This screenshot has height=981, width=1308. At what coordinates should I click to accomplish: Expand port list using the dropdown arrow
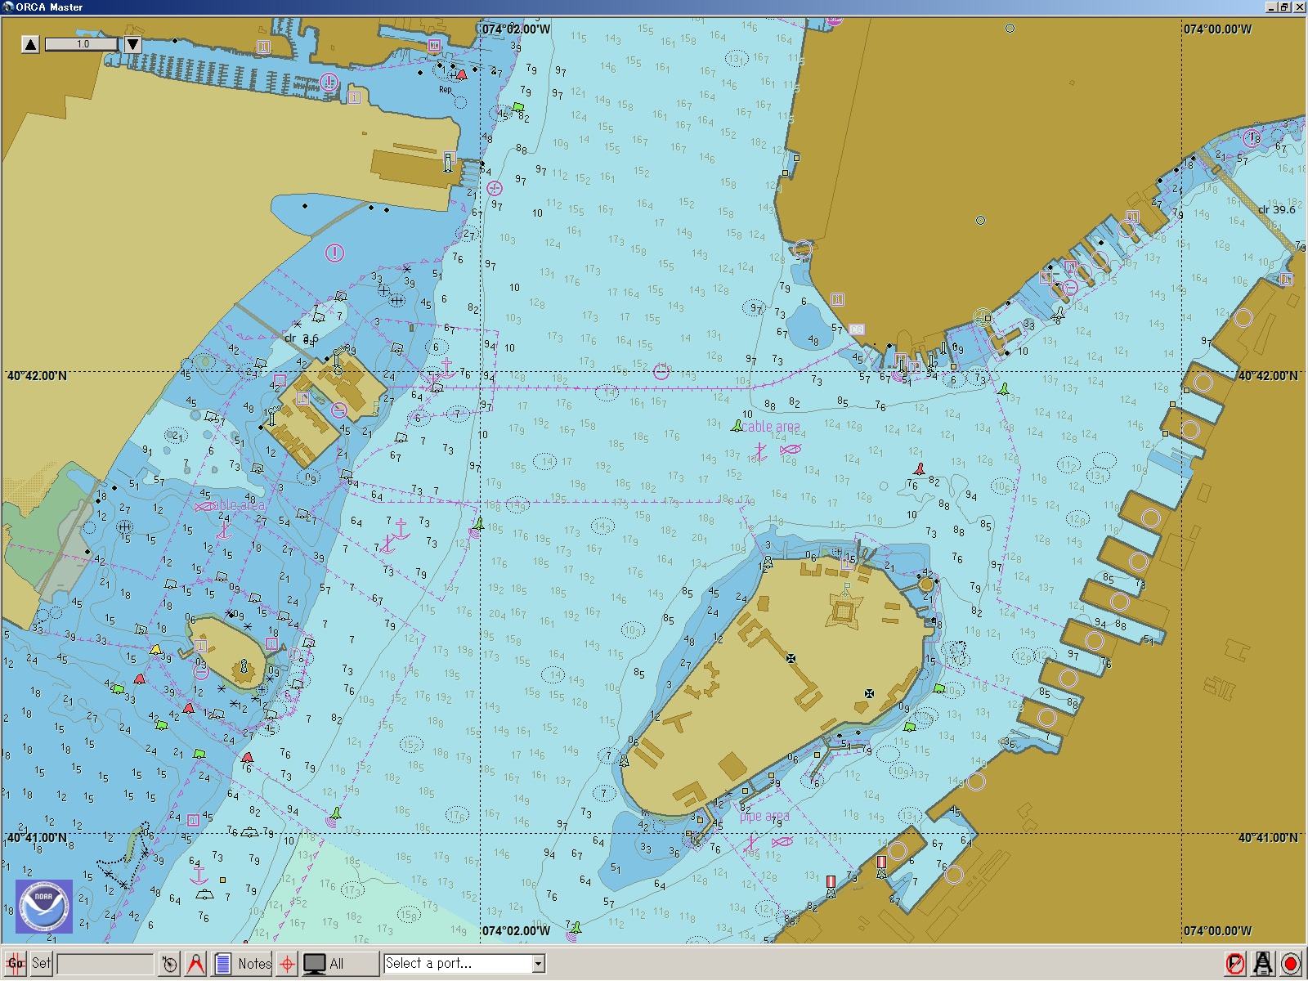(538, 964)
